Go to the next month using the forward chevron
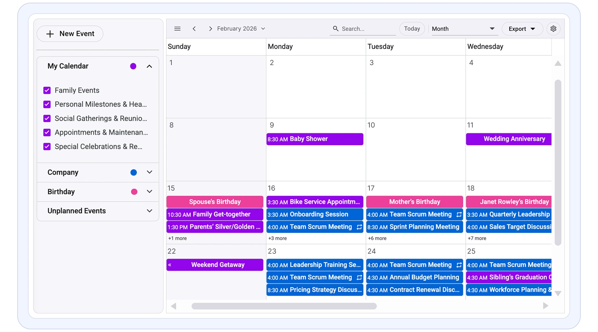Viewport: 598px width, 332px height. point(210,29)
